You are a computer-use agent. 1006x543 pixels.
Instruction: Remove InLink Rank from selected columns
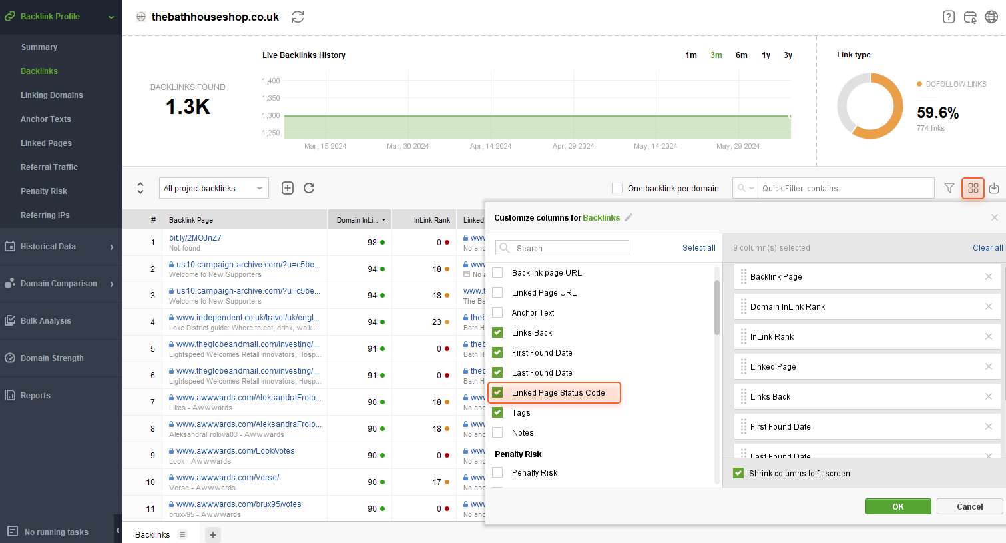pyautogui.click(x=989, y=336)
